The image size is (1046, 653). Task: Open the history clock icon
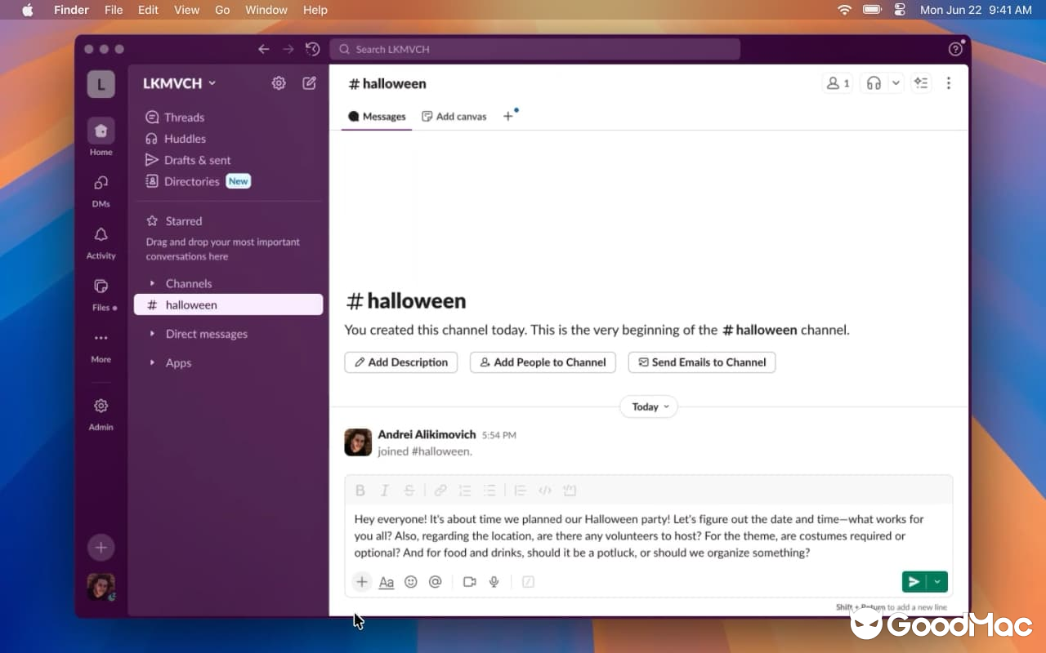click(312, 49)
